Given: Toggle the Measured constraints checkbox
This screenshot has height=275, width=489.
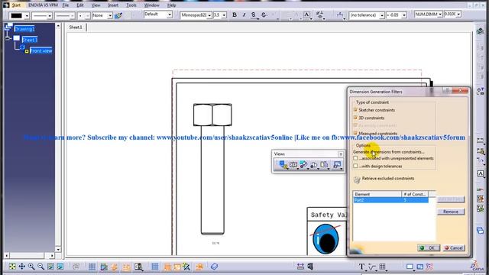Looking at the screenshot, I should (355, 133).
